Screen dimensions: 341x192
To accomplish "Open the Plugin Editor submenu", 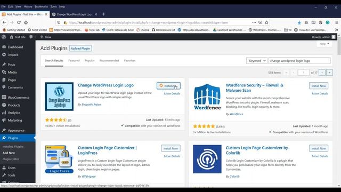I will tap(11, 159).
